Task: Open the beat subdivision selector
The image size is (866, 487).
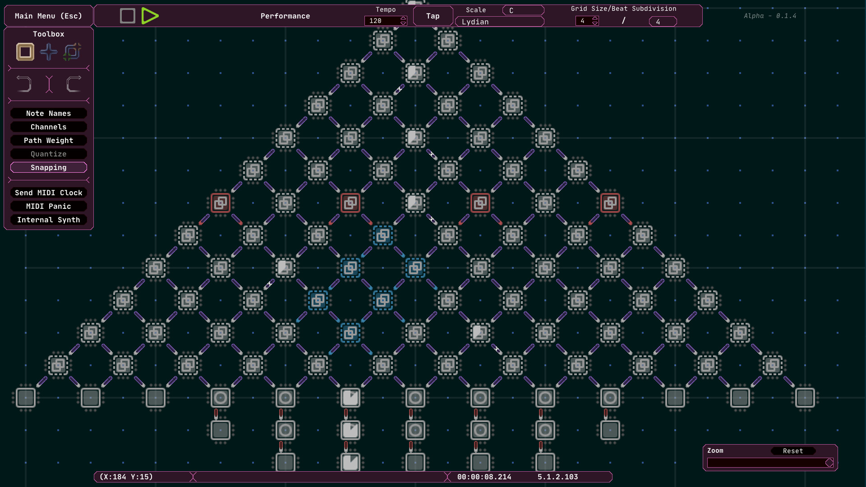Action: pyautogui.click(x=662, y=21)
